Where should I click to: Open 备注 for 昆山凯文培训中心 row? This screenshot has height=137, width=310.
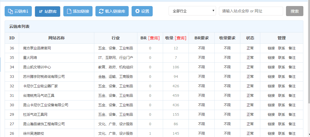(x=292, y=67)
